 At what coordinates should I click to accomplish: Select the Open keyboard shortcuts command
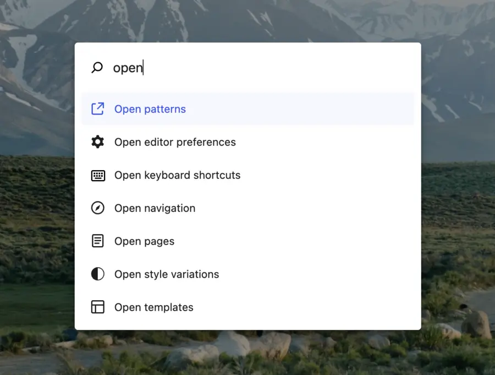tap(177, 175)
